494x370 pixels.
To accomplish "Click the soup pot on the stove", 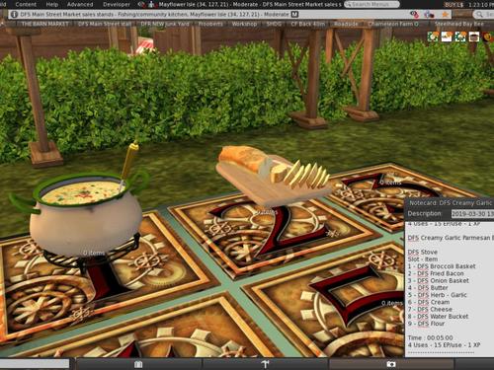I will (85, 212).
